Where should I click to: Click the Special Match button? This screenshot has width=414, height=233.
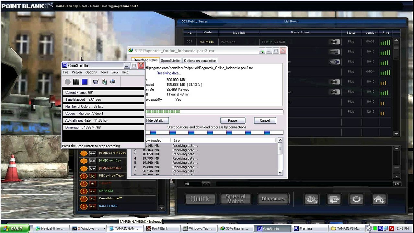coord(236,199)
